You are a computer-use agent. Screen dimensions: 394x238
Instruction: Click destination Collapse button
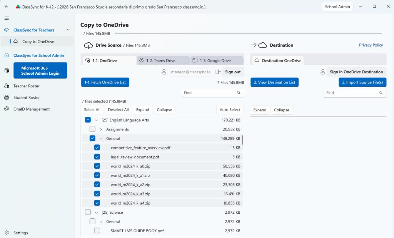[281, 110]
